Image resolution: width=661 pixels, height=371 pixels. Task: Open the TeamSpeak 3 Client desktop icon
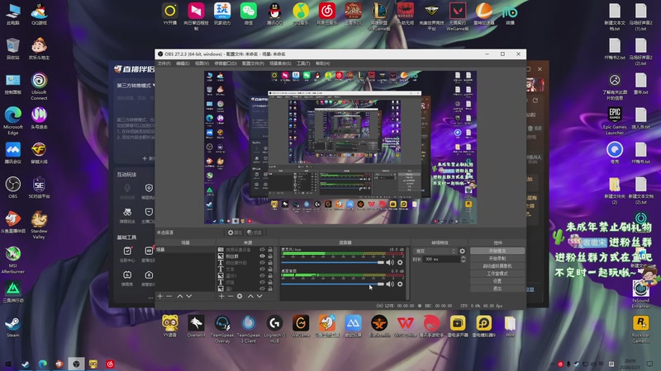tap(249, 328)
